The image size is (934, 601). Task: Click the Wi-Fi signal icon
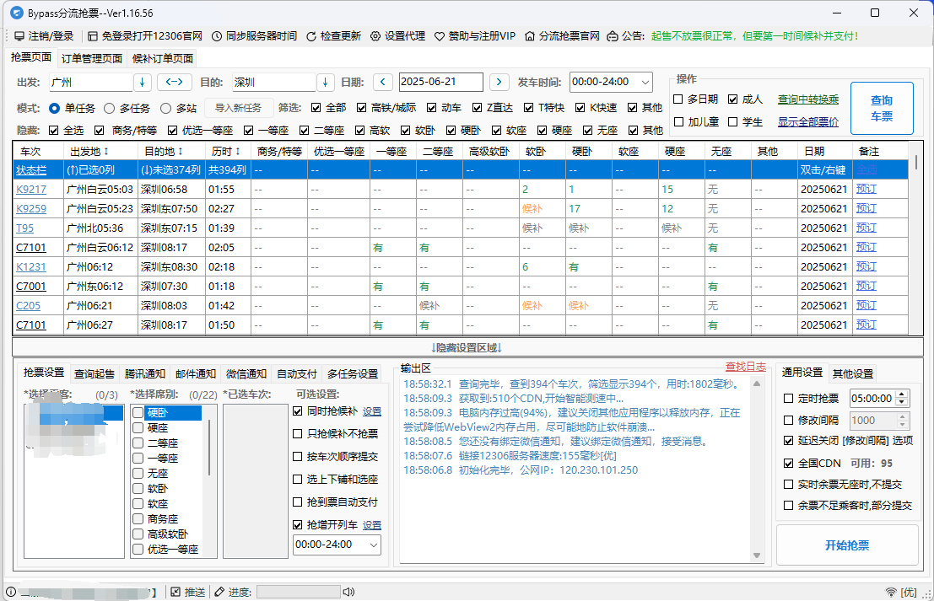[x=891, y=592]
